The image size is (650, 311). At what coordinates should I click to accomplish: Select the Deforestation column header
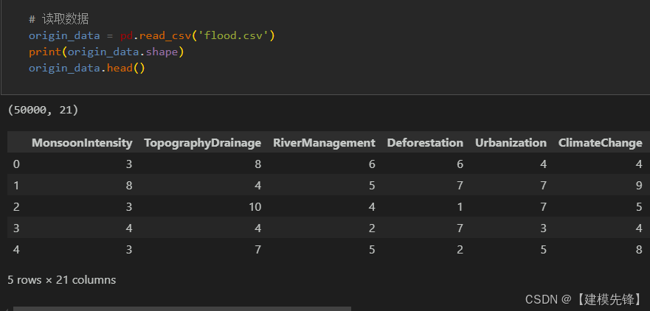[x=425, y=143]
